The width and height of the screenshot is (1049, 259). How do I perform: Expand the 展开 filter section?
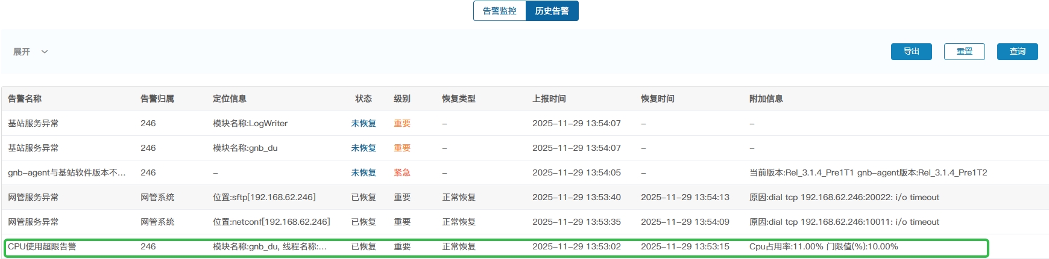pos(22,52)
